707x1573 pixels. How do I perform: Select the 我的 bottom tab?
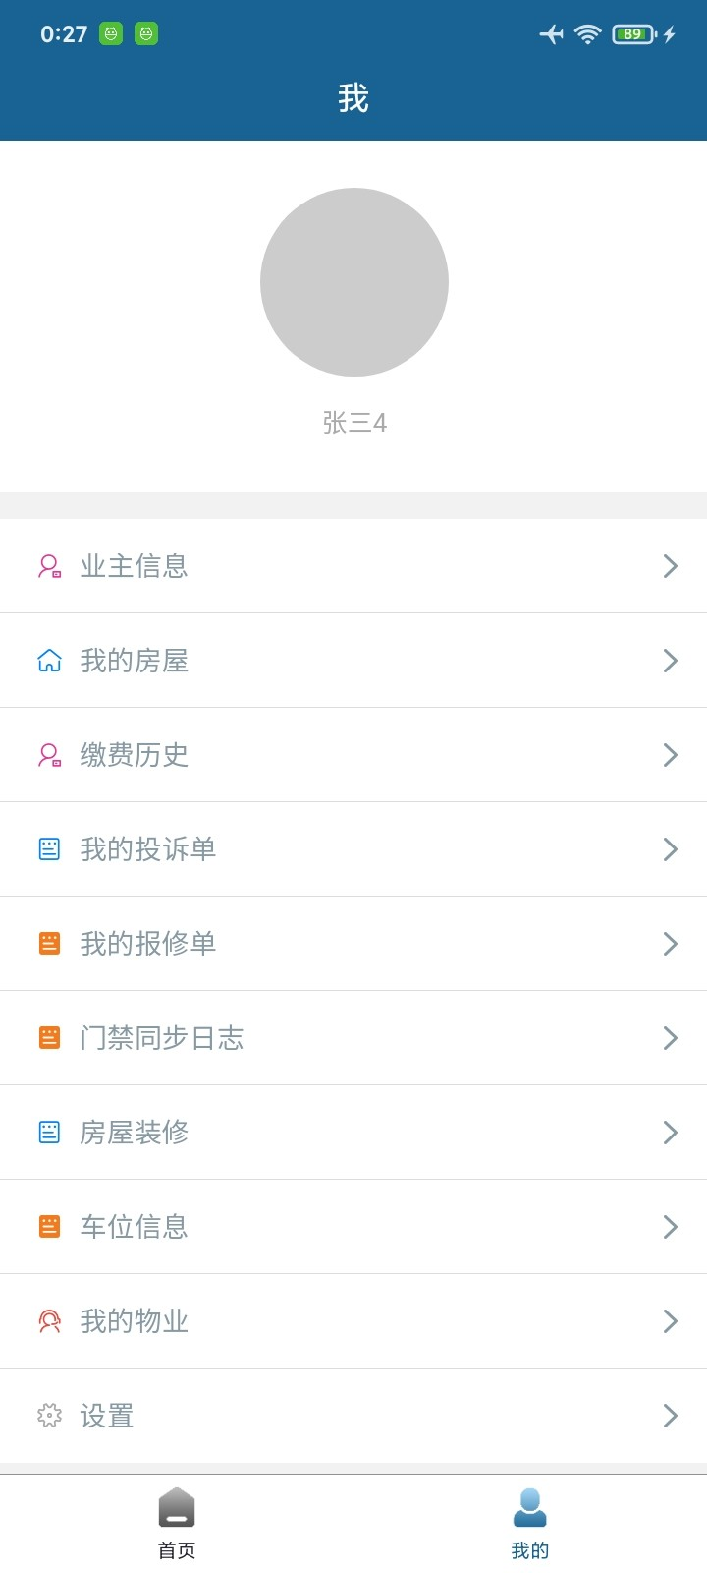[530, 1524]
